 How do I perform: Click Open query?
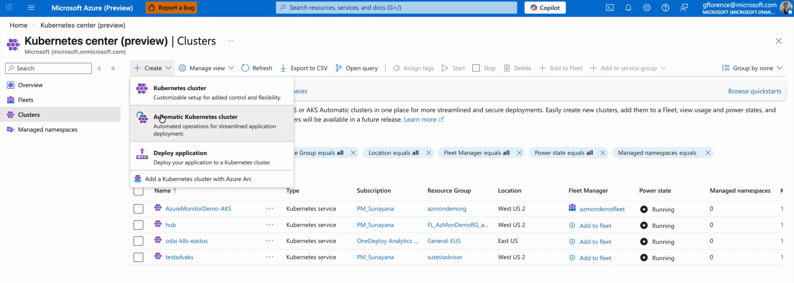pos(357,68)
